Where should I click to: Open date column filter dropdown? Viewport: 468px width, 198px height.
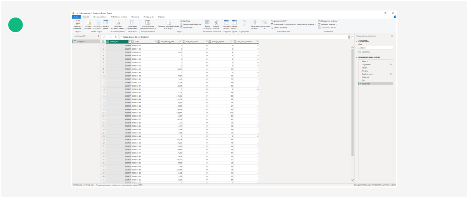click(x=156, y=42)
